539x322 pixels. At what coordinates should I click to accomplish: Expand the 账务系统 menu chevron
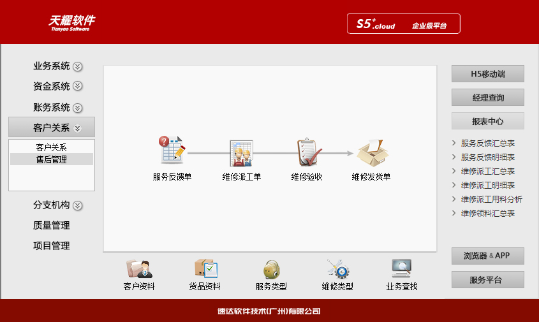click(78, 107)
